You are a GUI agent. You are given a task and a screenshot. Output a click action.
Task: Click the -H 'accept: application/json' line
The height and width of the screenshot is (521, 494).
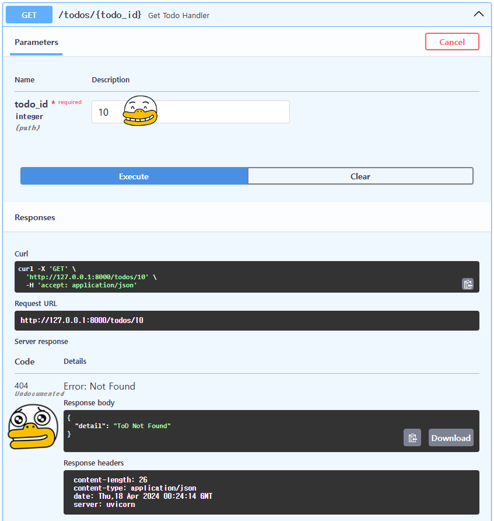click(82, 285)
